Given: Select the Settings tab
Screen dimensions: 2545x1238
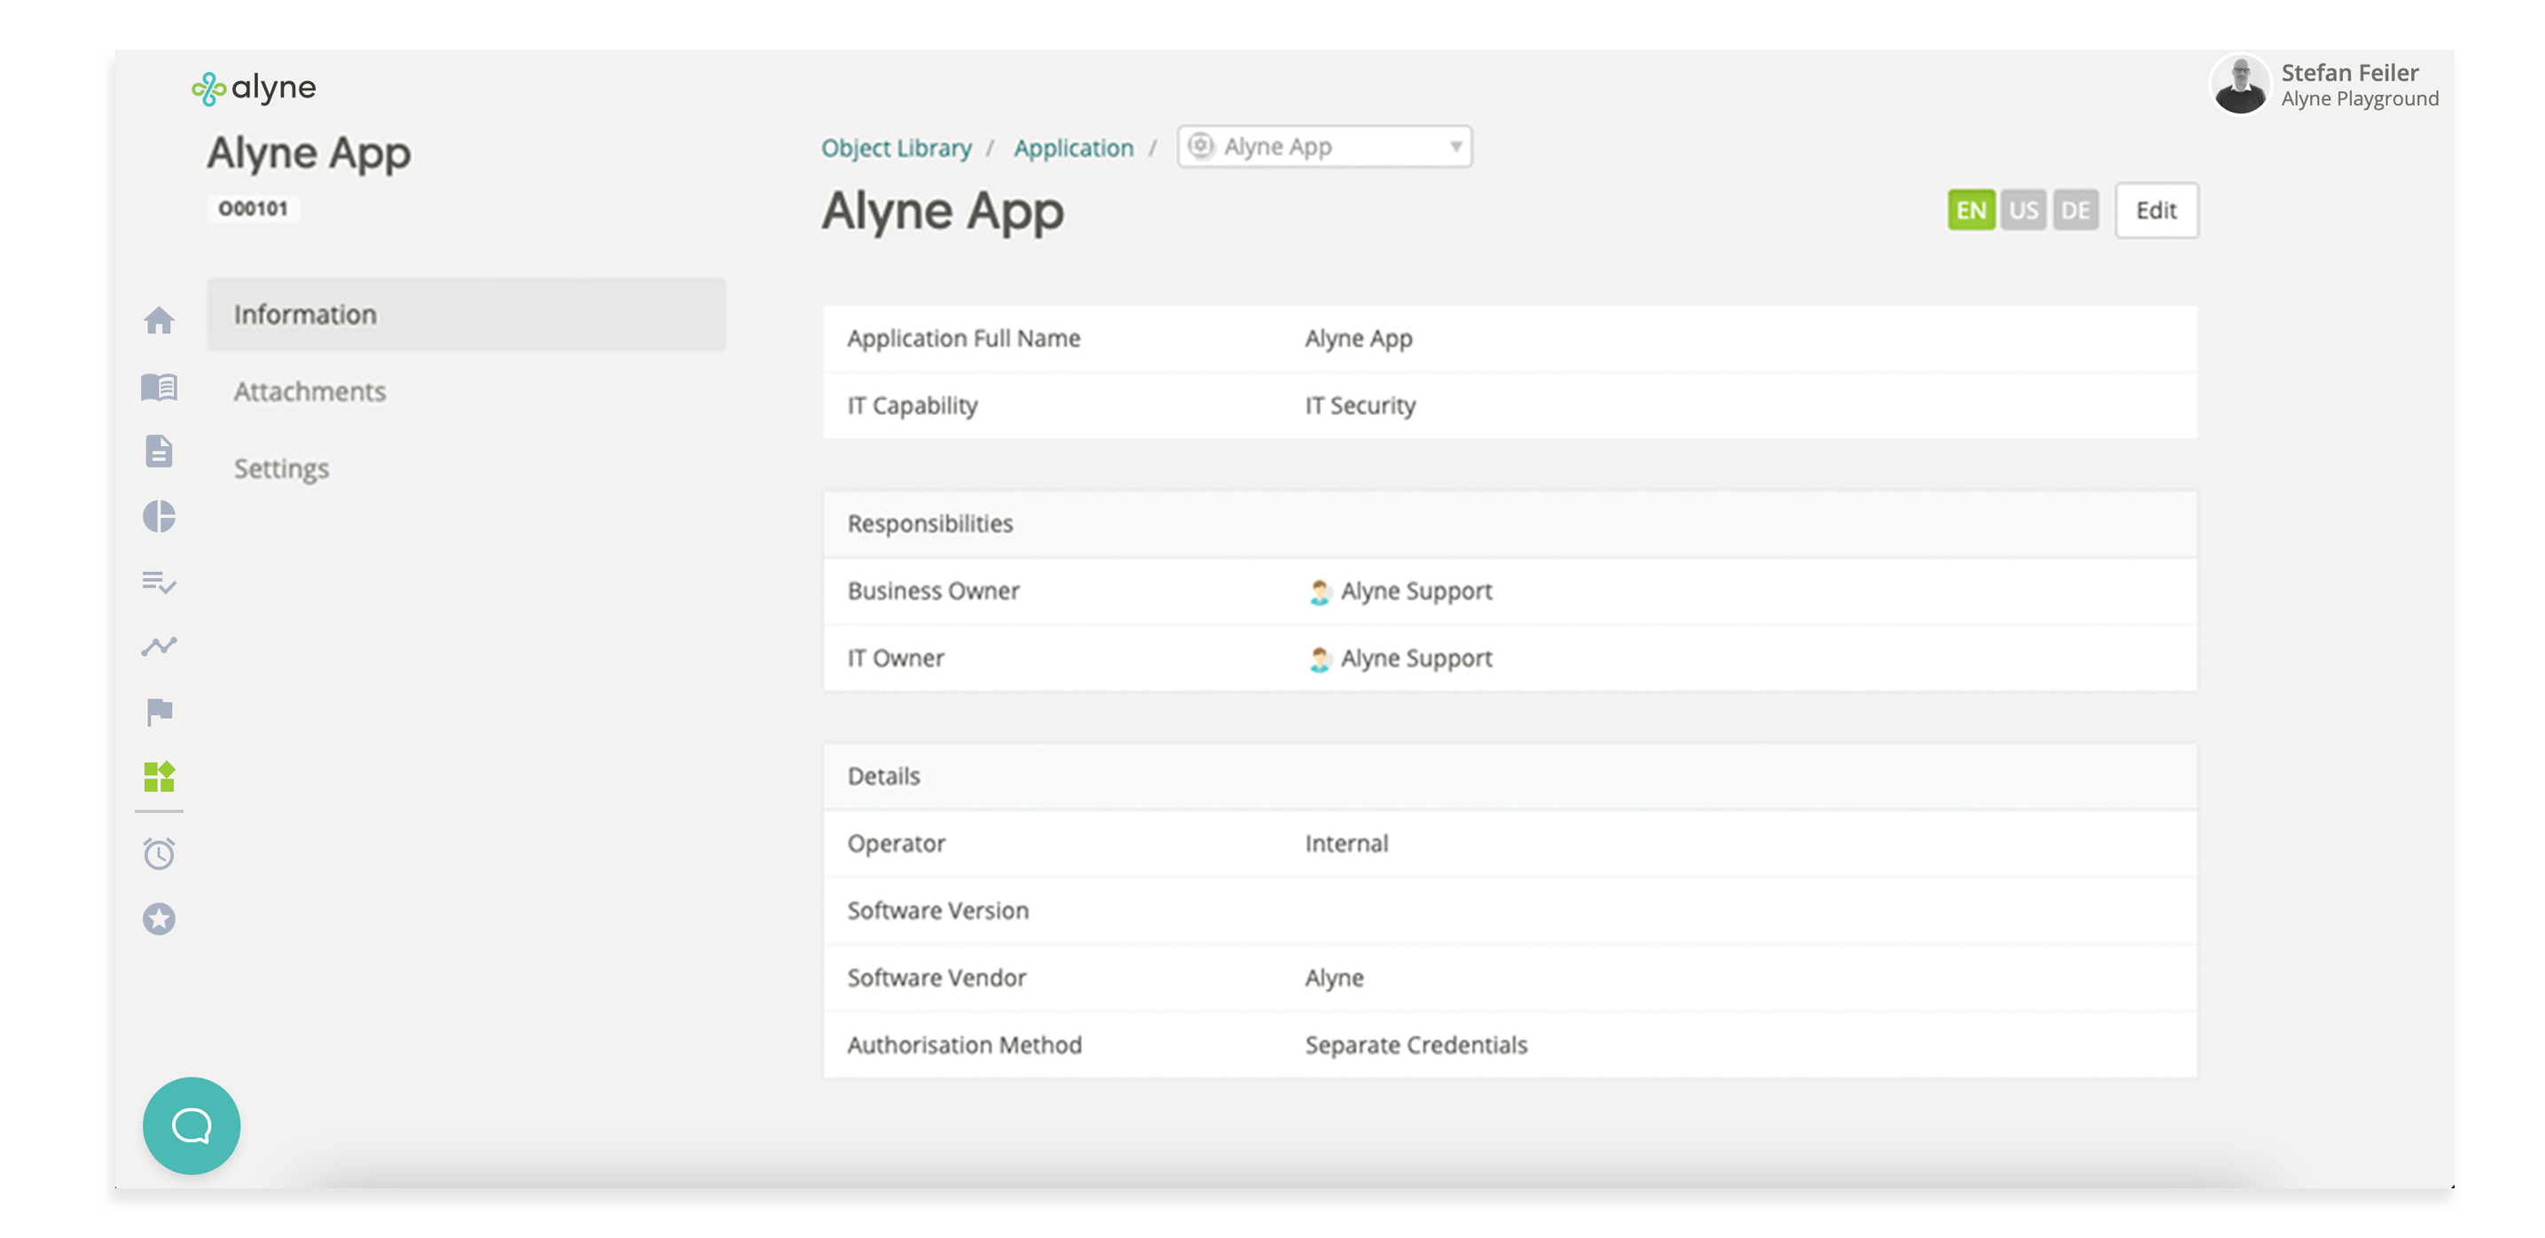Looking at the screenshot, I should tap(280, 468).
